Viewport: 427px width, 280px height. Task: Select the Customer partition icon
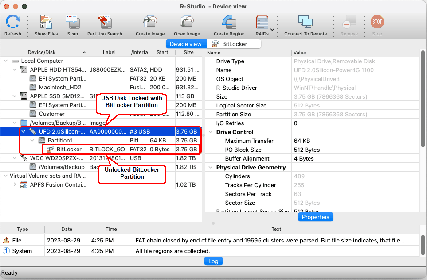33,114
